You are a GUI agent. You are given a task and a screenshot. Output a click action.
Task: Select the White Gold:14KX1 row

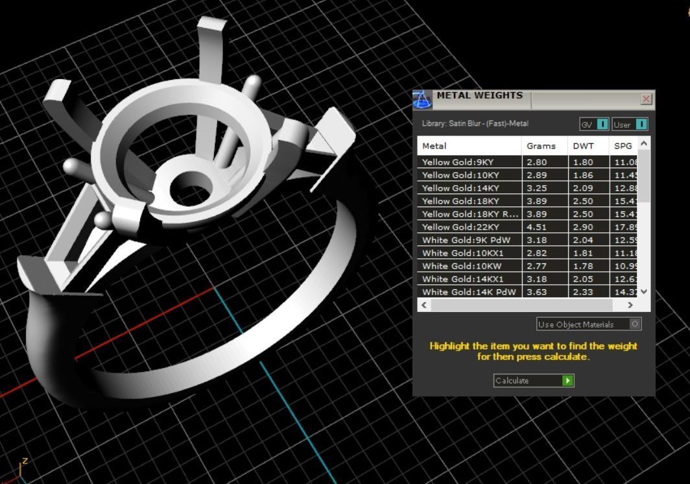[x=527, y=279]
